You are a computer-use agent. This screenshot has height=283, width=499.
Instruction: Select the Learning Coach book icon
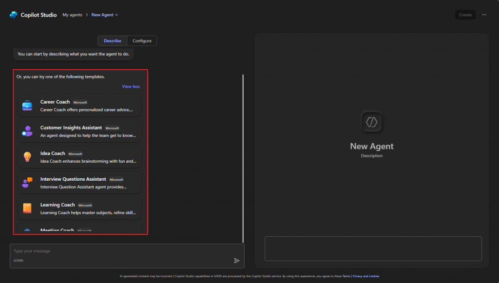point(27,208)
